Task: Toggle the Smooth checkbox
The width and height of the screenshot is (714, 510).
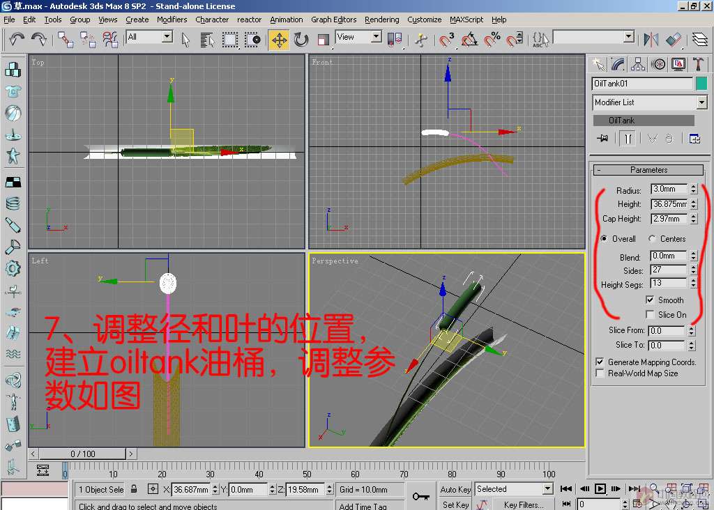Action: 650,300
